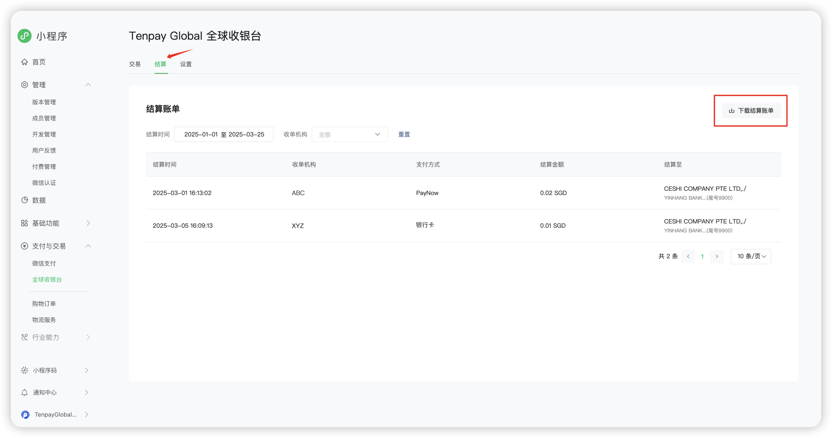The height and width of the screenshot is (438, 832).
Task: Click the 银行卡 payment method cell
Action: tap(425, 225)
